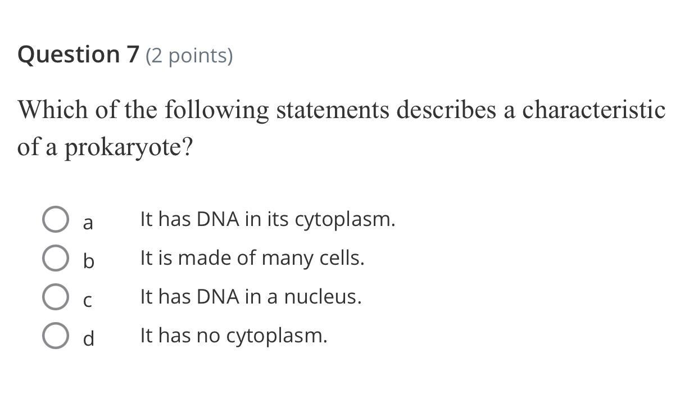Viewport: 698px width, 398px height.
Task: Click the 'Question 7' heading
Action: (78, 55)
